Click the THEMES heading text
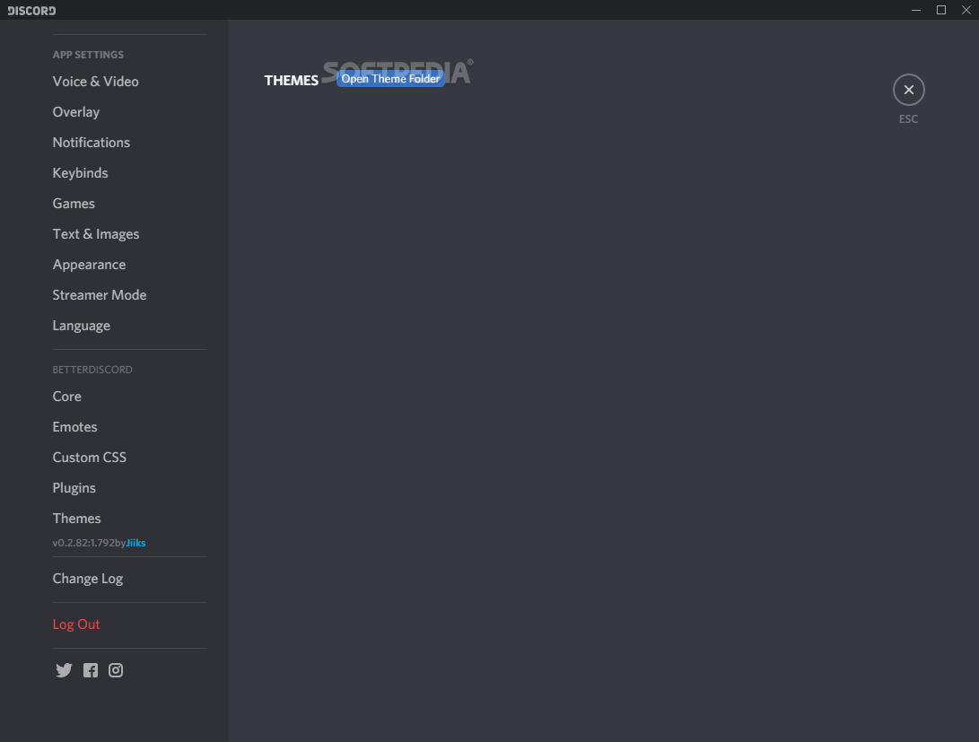Viewport: 979px width, 742px height. (x=291, y=81)
